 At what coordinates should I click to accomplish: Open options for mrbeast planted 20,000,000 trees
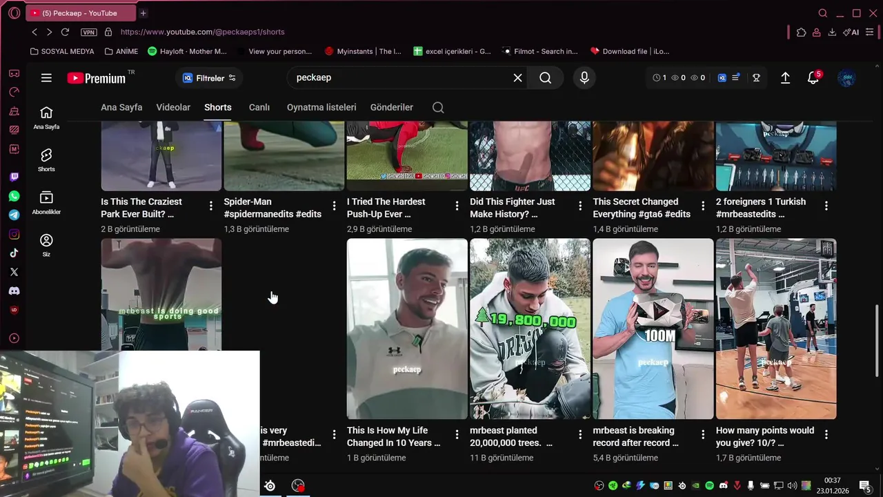(580, 434)
